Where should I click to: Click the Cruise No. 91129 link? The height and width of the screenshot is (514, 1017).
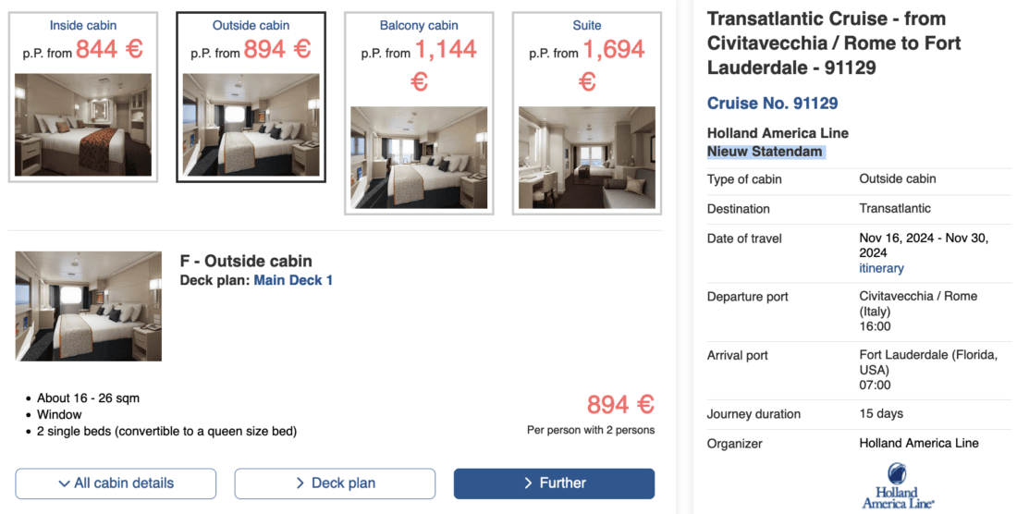click(772, 104)
